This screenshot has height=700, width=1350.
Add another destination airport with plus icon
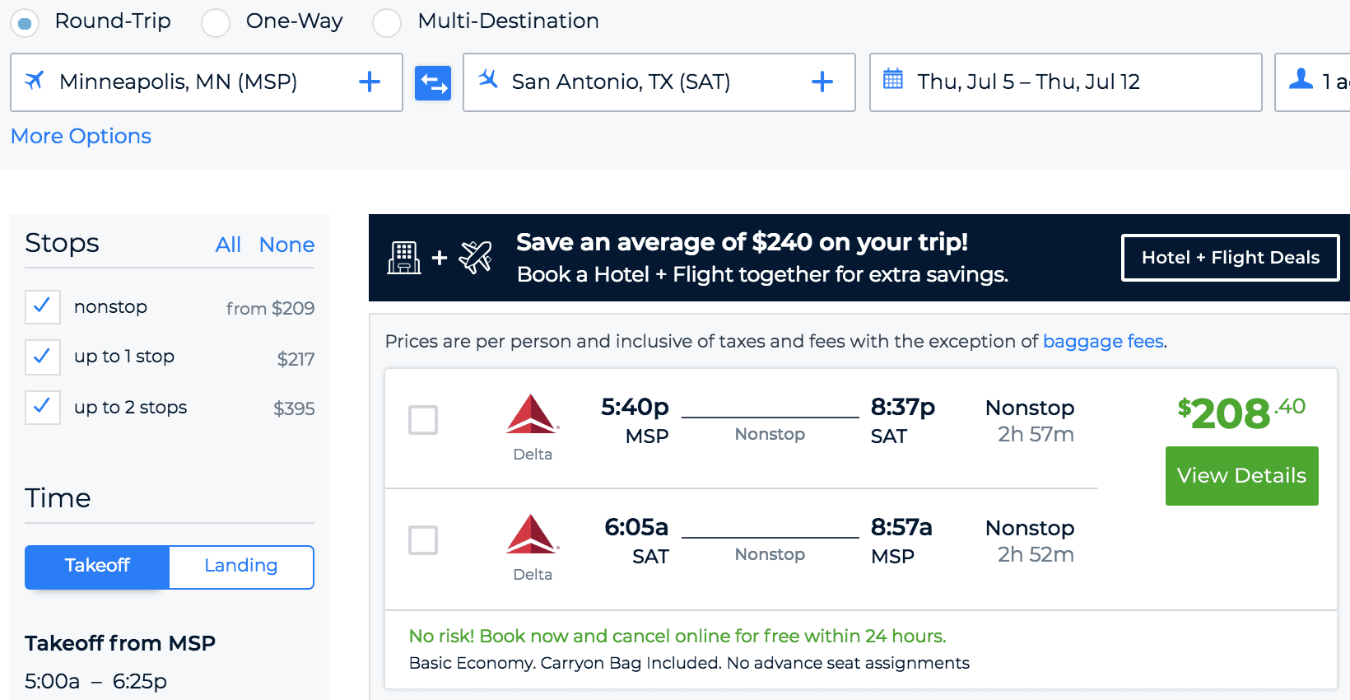822,82
